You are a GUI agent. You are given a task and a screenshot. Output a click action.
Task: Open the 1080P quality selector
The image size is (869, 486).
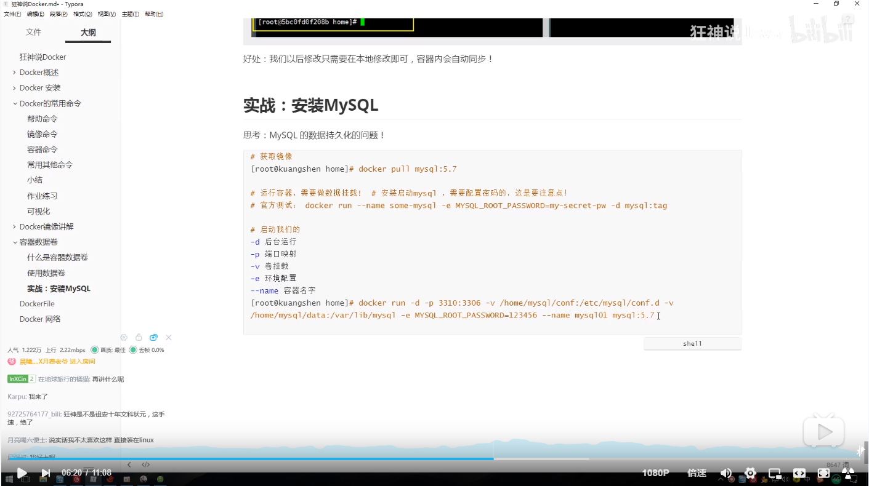[x=655, y=473]
